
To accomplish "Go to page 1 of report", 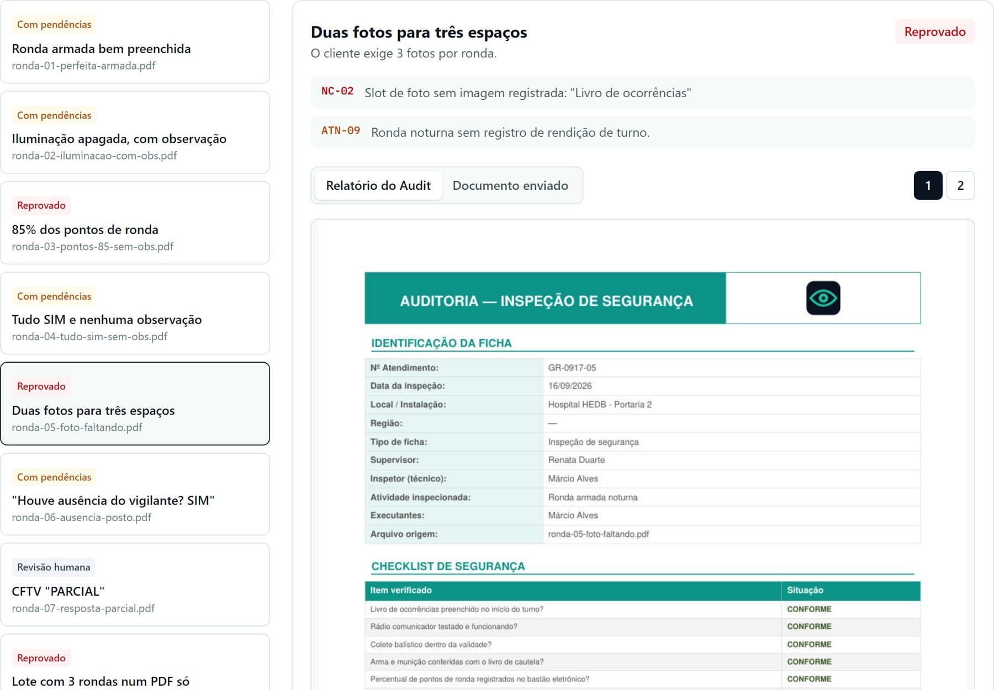I will click(x=928, y=185).
